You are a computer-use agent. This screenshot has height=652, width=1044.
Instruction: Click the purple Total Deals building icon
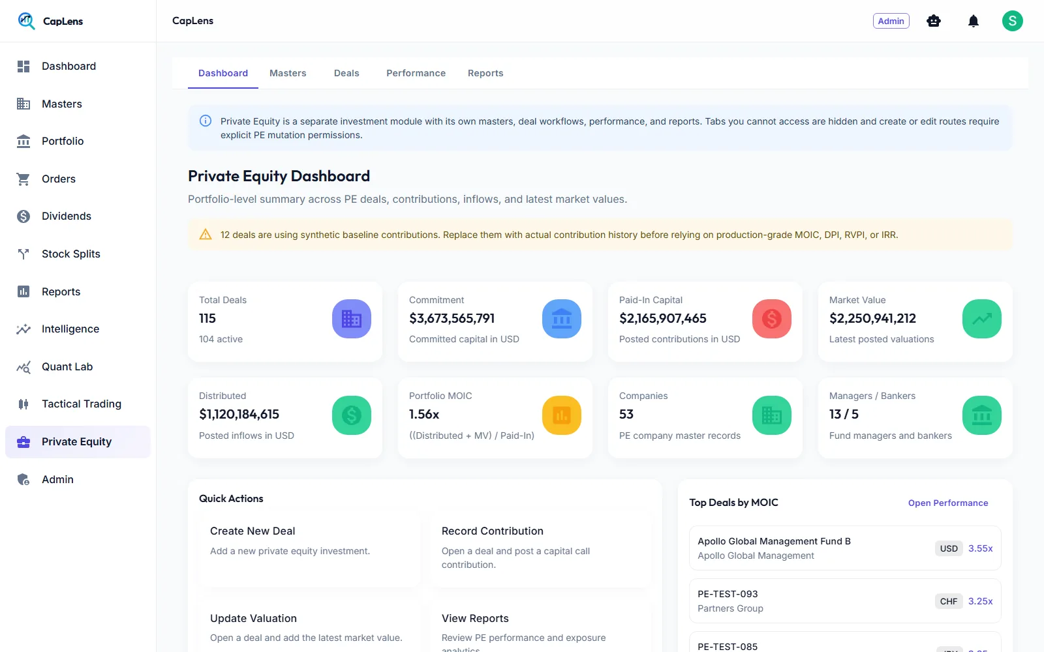pos(352,319)
